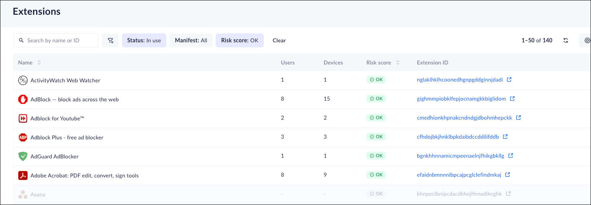Open AdBlock extension ID link

(x=461, y=99)
